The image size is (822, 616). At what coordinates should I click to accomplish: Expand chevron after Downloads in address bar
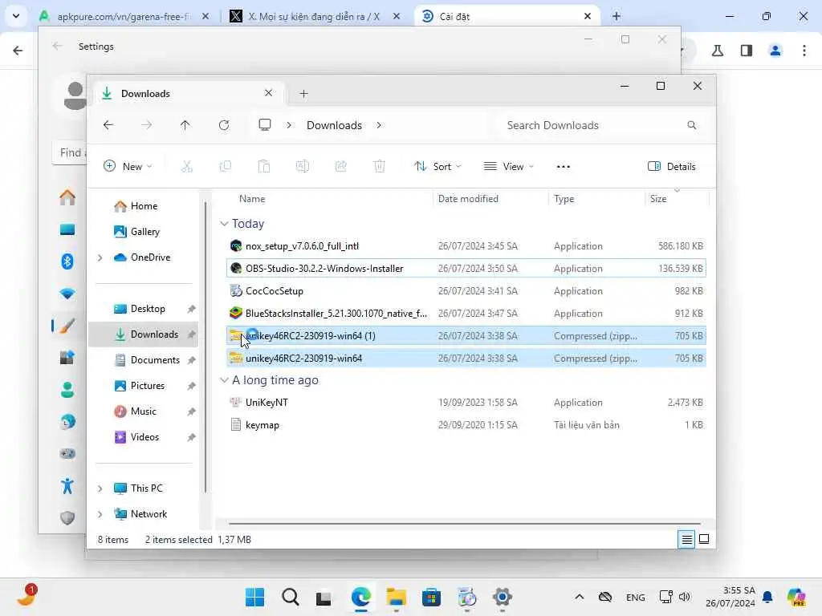coord(379,125)
